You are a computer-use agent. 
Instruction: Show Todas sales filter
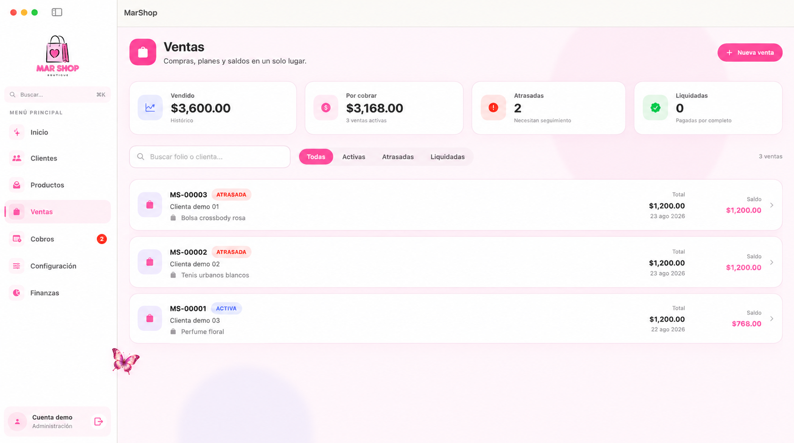tap(316, 156)
